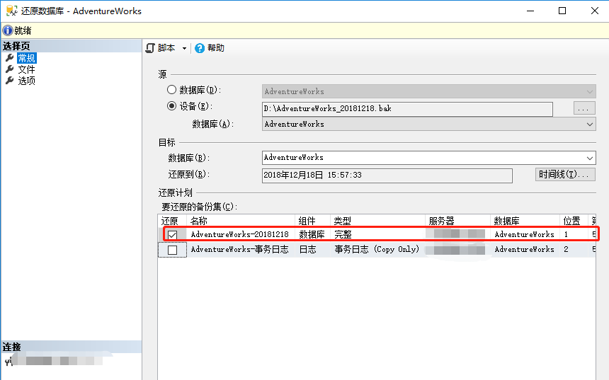Click the 连接 panel header
The width and height of the screenshot is (609, 380).
(x=72, y=347)
